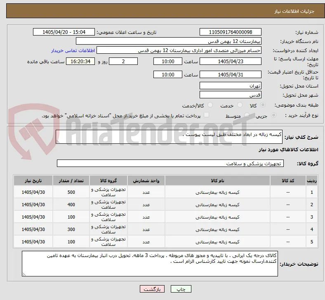Click the نام کالا column header
Viewport: 325px width, 300px height.
[217, 181]
